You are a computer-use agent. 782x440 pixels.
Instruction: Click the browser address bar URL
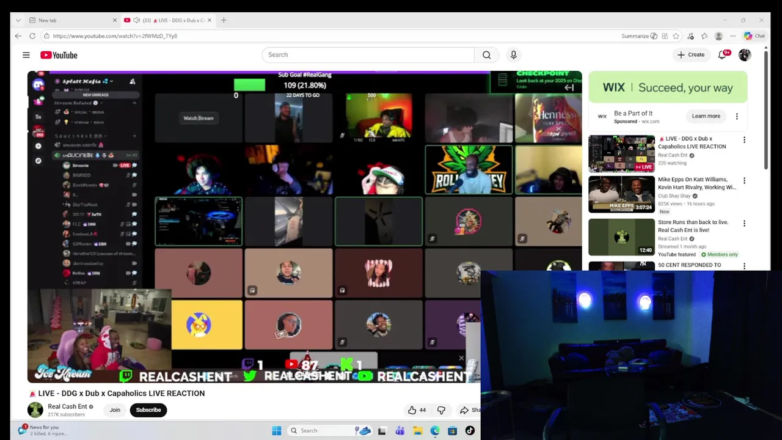click(x=115, y=36)
